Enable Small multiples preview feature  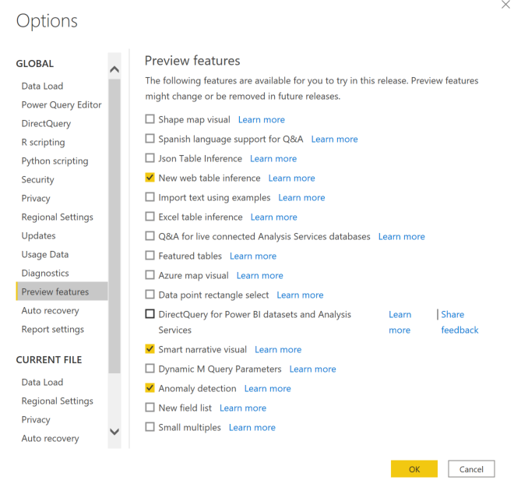[x=150, y=428]
